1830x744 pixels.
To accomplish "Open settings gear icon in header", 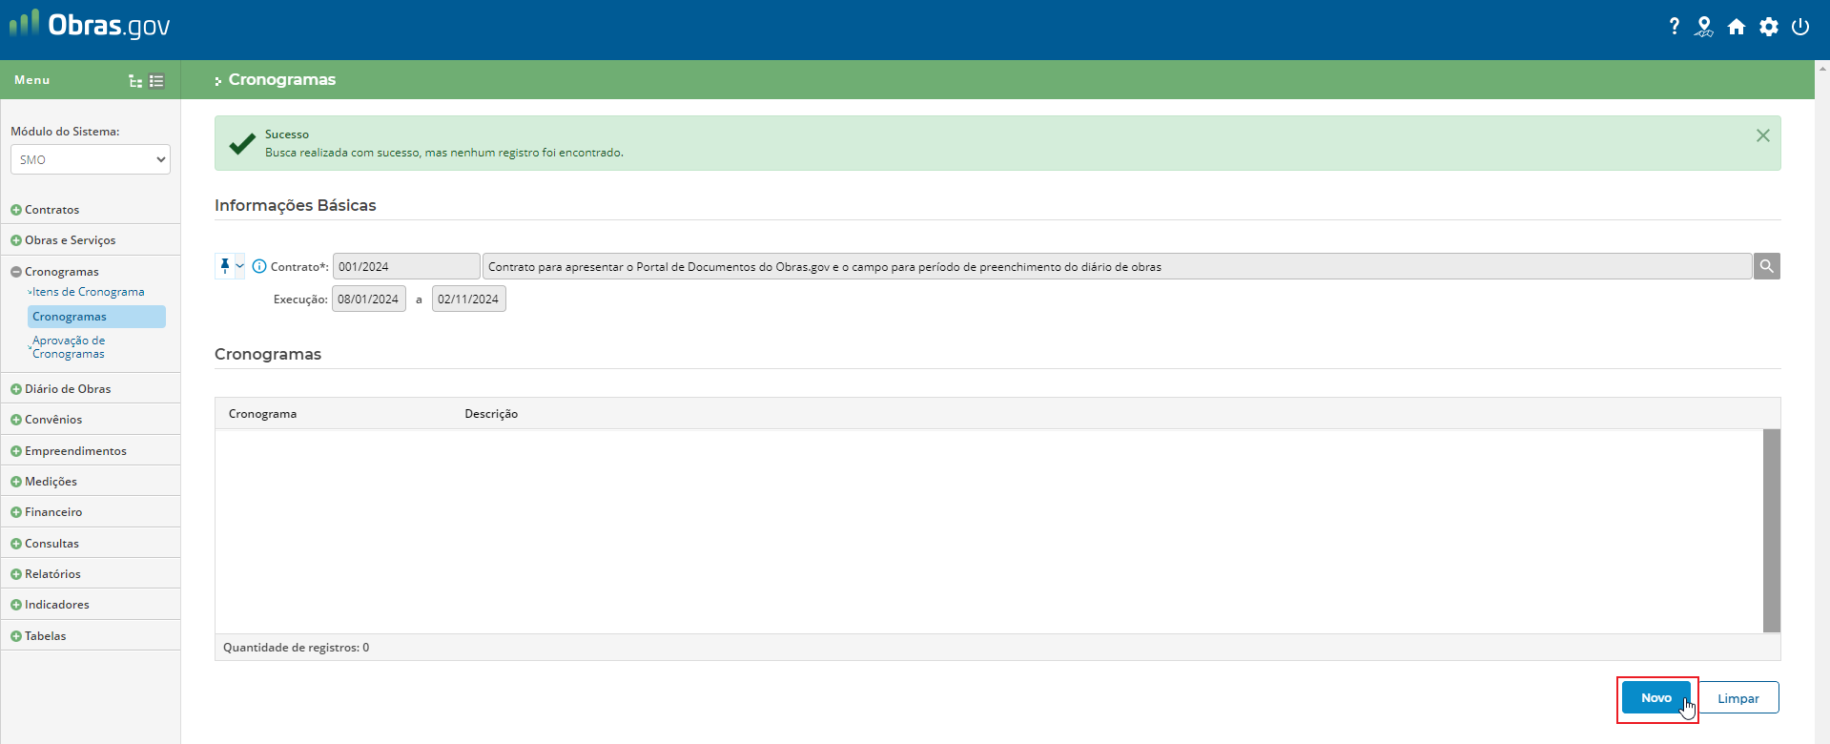I will [1769, 27].
